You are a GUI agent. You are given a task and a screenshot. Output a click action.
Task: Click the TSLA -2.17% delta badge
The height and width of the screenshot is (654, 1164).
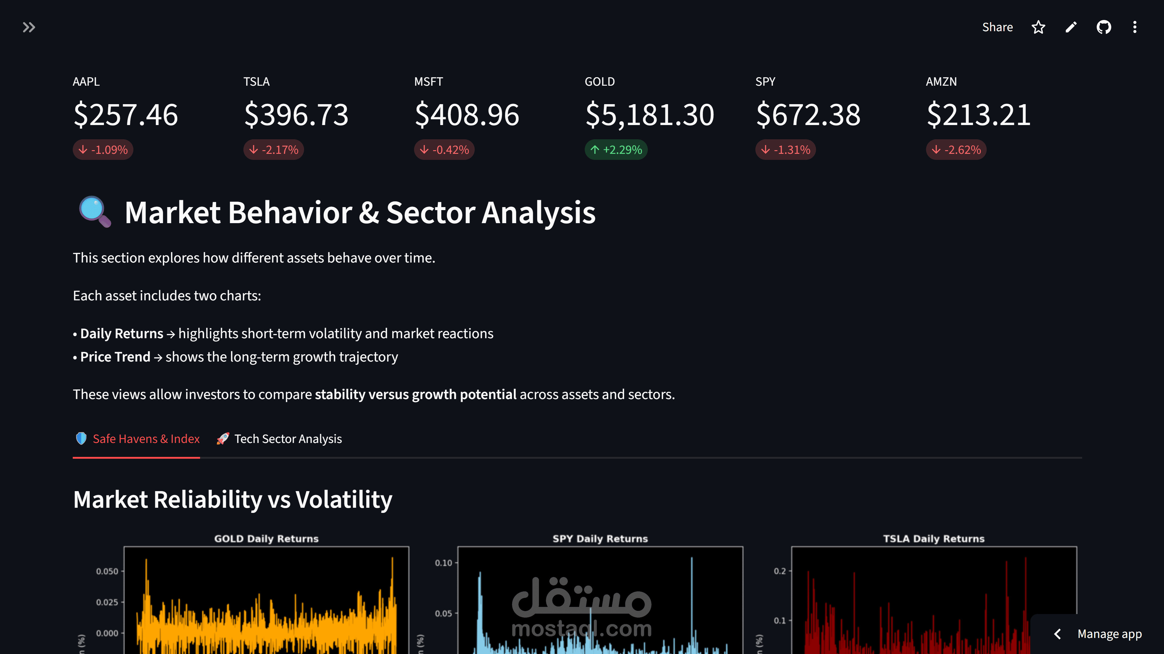[x=273, y=149]
